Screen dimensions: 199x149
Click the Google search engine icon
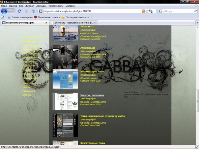160,11
